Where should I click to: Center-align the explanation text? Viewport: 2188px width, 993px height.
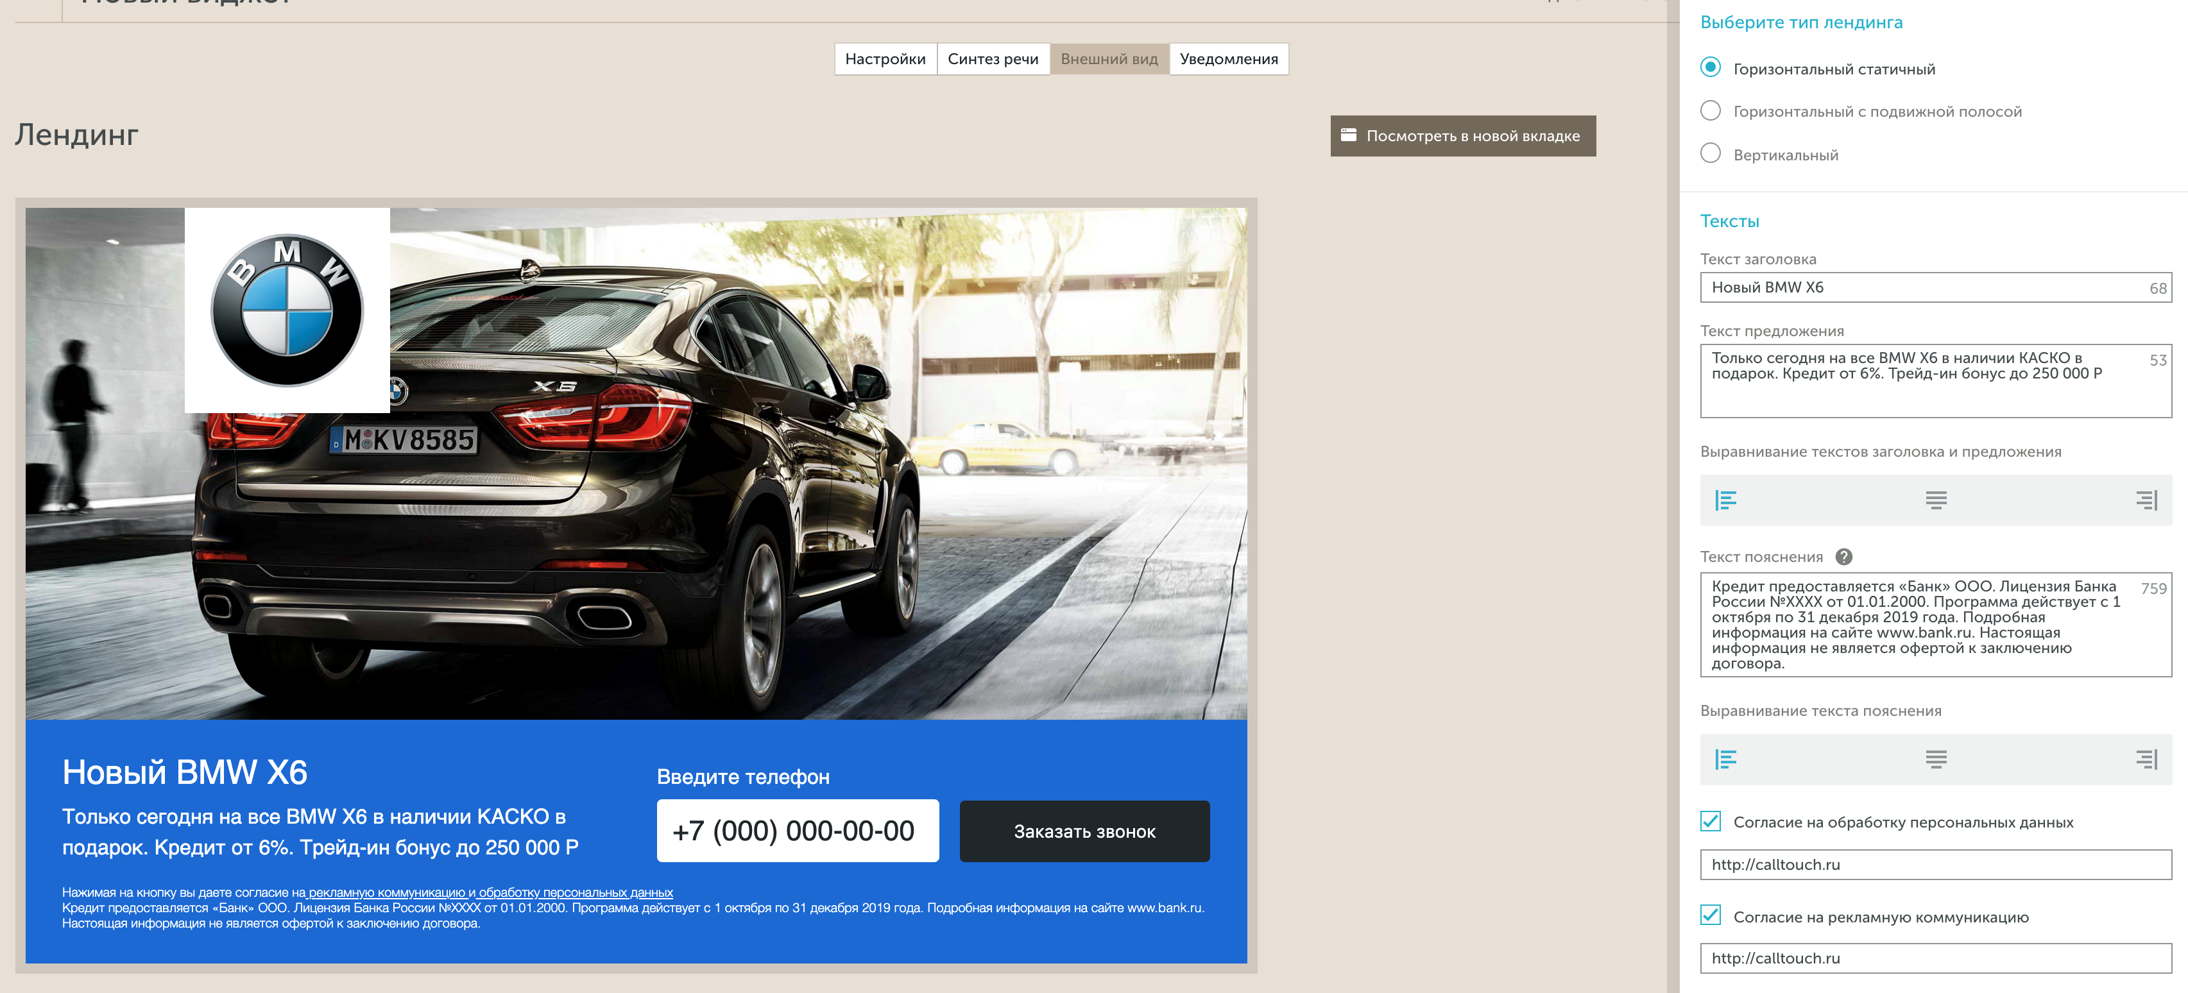(x=1936, y=760)
